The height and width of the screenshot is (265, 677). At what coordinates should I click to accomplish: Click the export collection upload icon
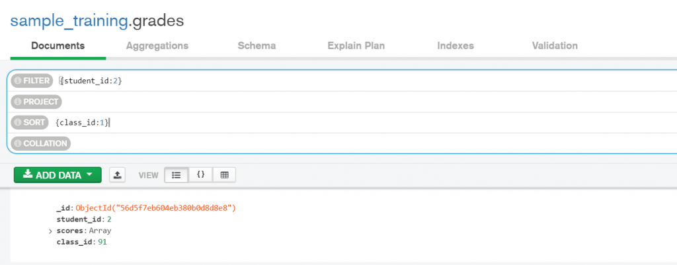[117, 175]
